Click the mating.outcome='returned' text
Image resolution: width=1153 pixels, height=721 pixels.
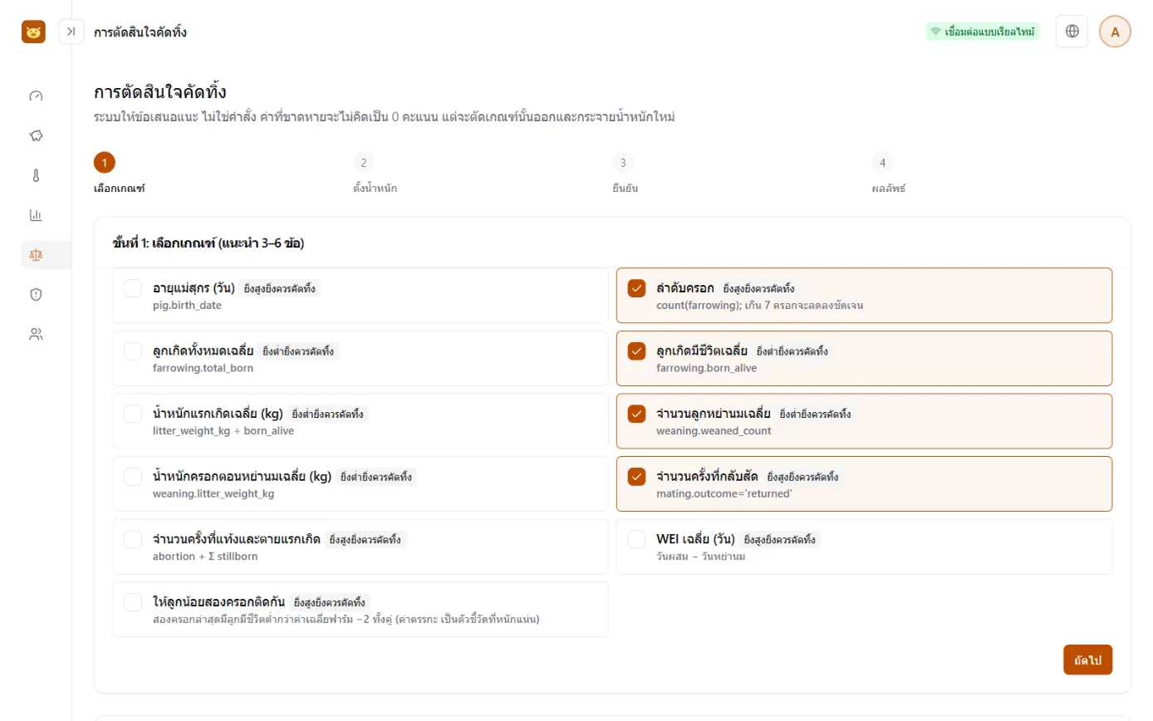coord(724,493)
